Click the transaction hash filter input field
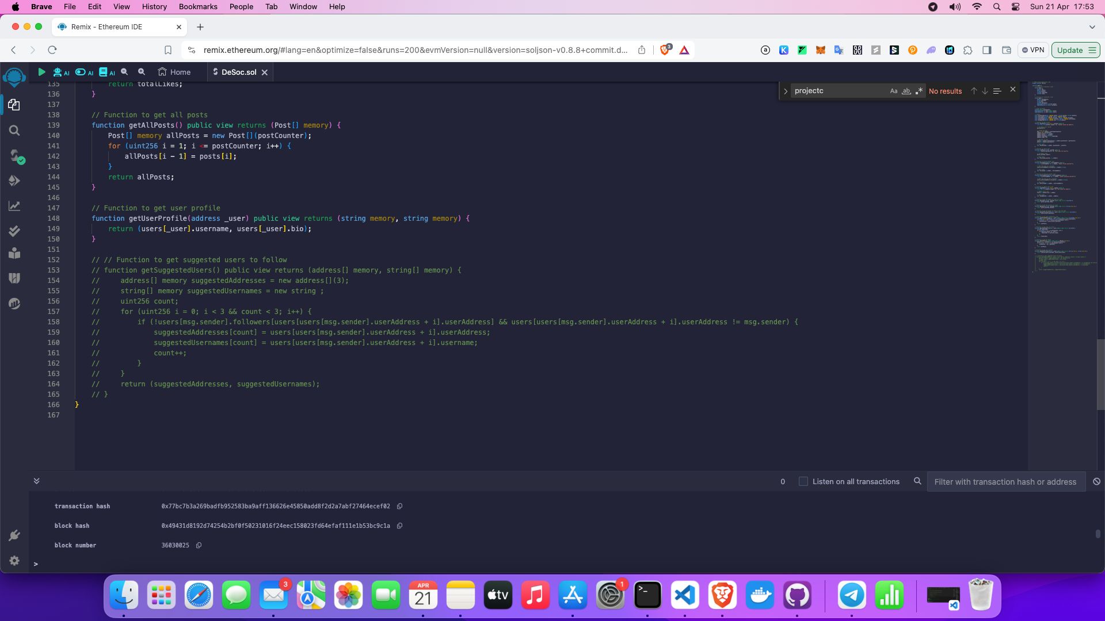 tap(1007, 481)
